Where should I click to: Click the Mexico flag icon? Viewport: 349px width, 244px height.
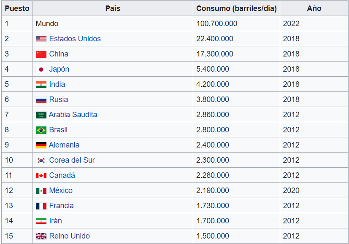[41, 190]
